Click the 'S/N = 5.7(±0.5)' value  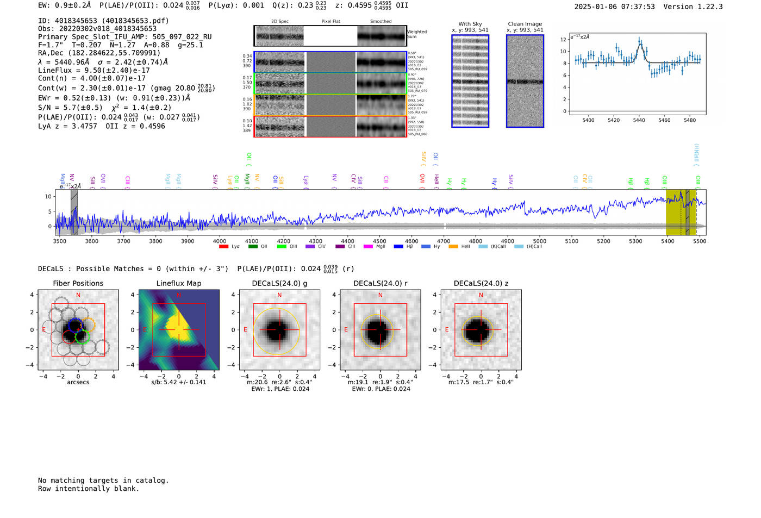[70, 108]
